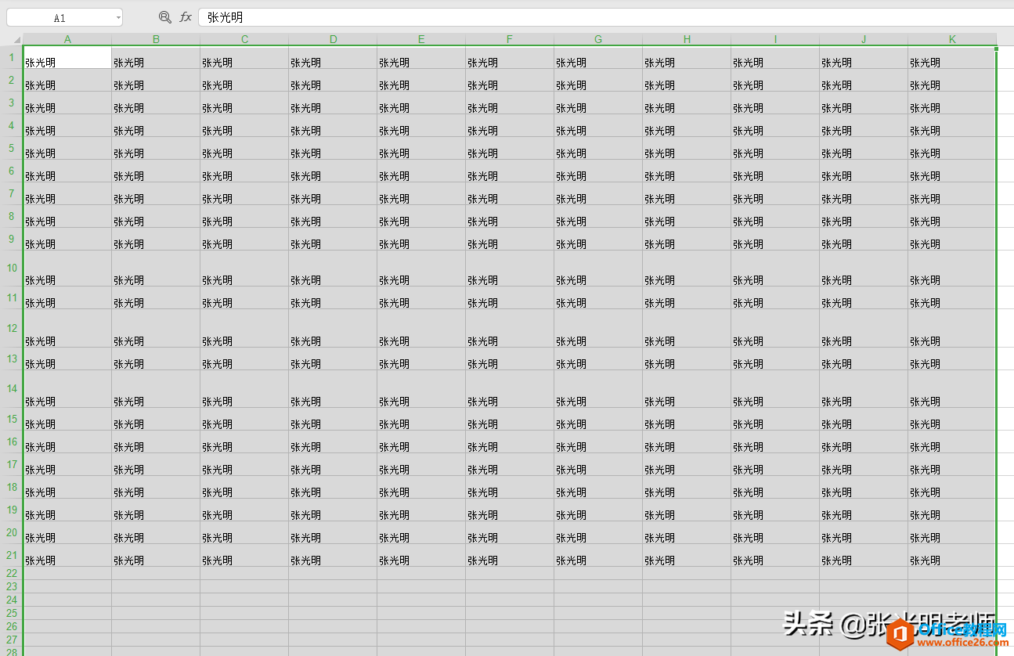Image resolution: width=1014 pixels, height=656 pixels.
Task: Select cell E3 containing 张光明
Action: tap(421, 103)
